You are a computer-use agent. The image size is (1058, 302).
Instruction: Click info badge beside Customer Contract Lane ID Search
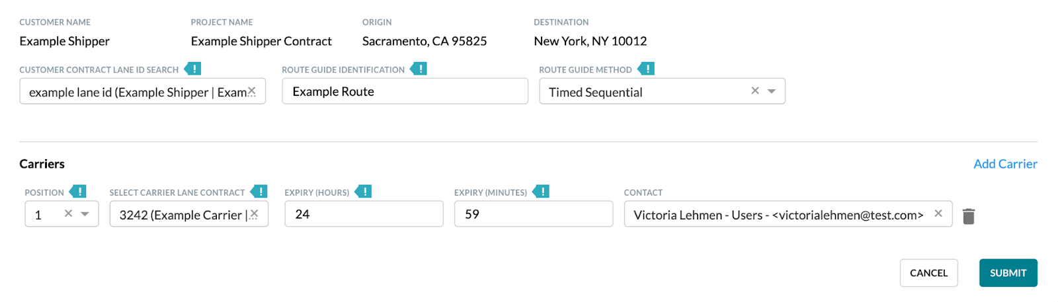pos(192,69)
